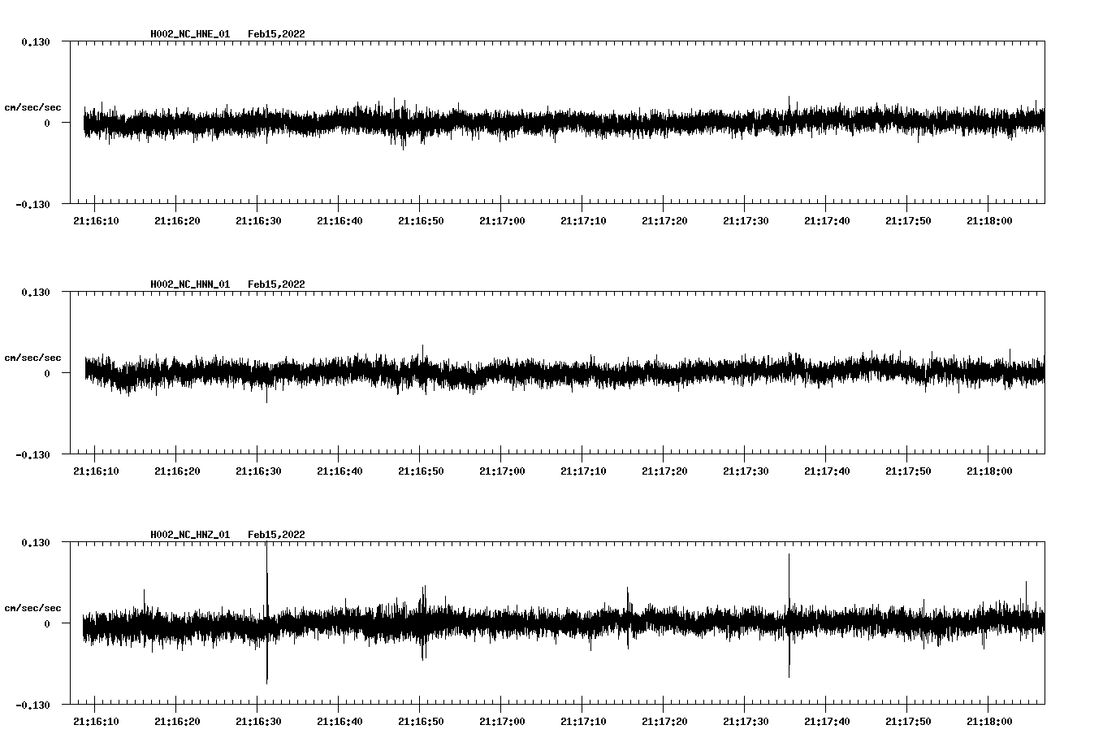The height and width of the screenshot is (751, 1103).
Task: Click the 21:17:40 time label on the HNE axis
Action: click(x=827, y=220)
